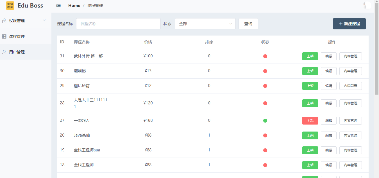
Task: Toggle 上架 for 武林外传 第一部
Action: (x=310, y=56)
